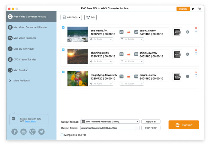The width and height of the screenshot is (210, 147).
Task: Remove magnifying-flowers.flv with red X
Action: click(196, 72)
